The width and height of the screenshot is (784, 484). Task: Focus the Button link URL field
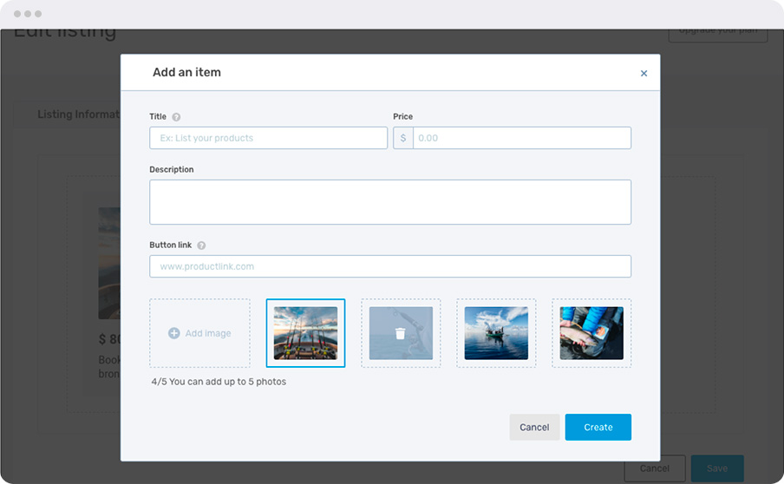pos(390,266)
